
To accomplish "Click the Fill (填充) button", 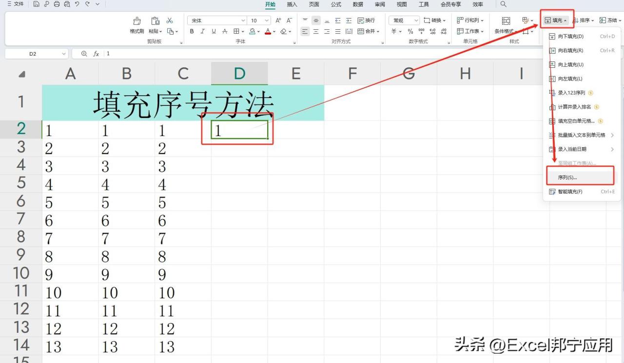I will point(556,20).
